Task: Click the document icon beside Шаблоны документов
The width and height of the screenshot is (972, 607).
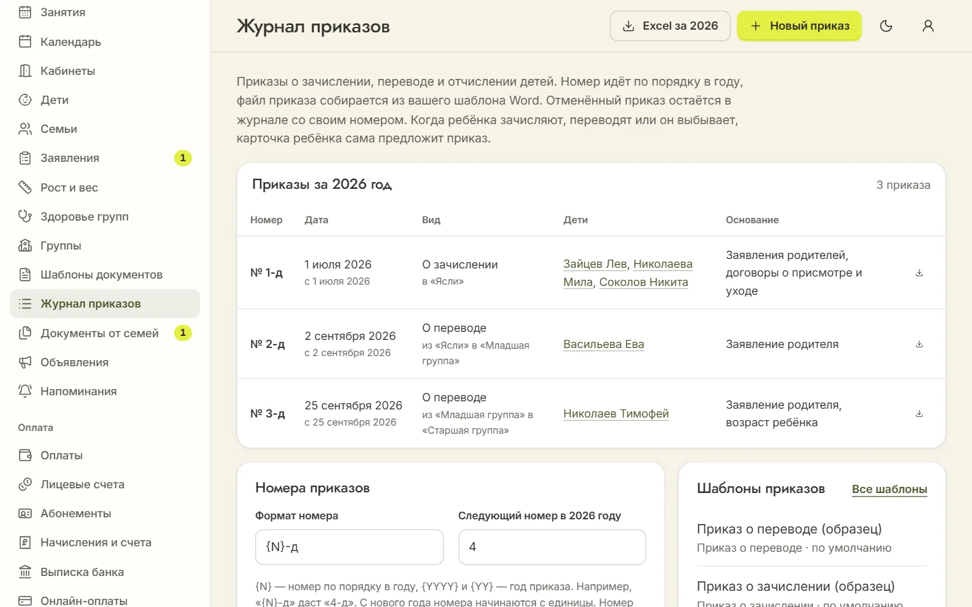Action: tap(25, 274)
